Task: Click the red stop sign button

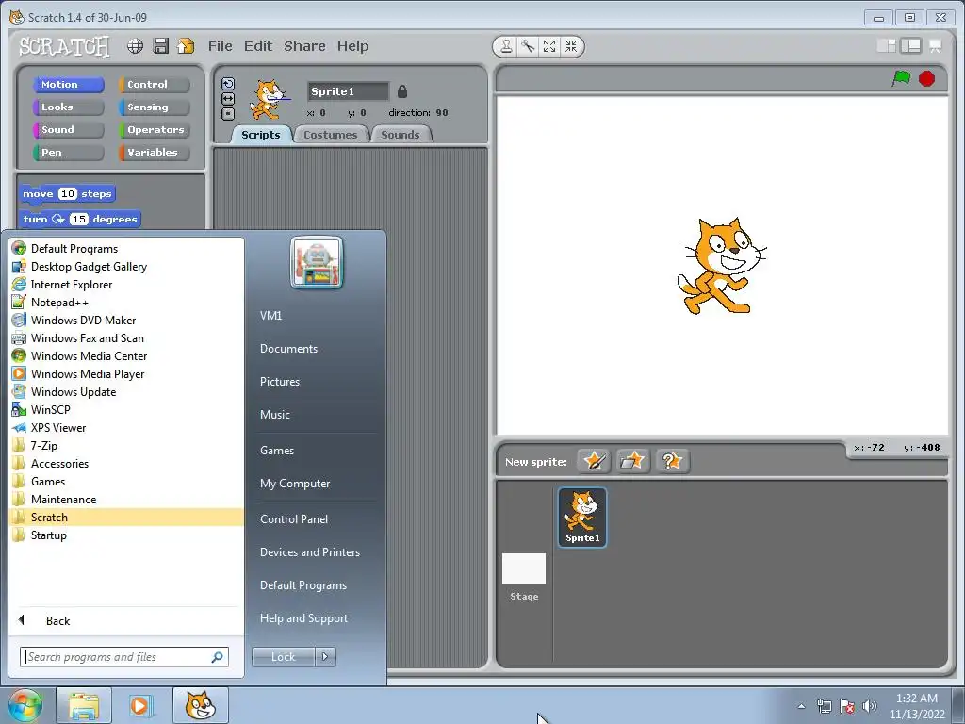Action: coord(927,79)
